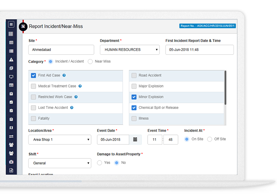Open the warning triangle sidebar icon

point(11,60)
